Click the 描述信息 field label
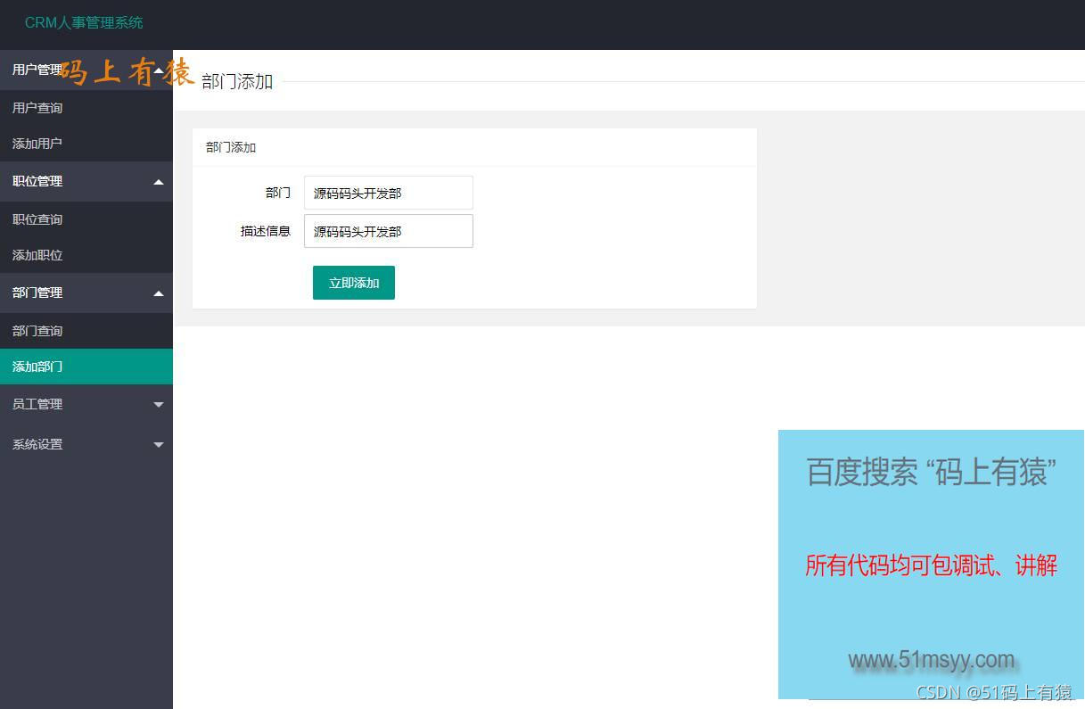The width and height of the screenshot is (1085, 709). click(266, 231)
